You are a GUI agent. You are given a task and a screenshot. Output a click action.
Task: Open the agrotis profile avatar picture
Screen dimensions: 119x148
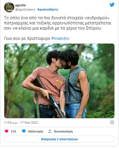coord(9,7)
